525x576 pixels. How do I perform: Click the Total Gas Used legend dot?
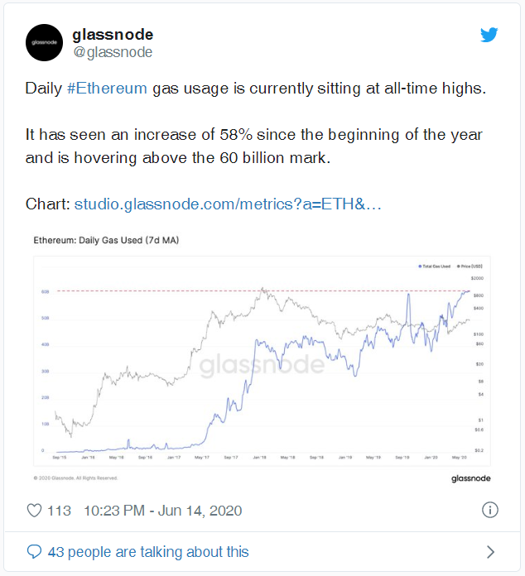[x=420, y=266]
